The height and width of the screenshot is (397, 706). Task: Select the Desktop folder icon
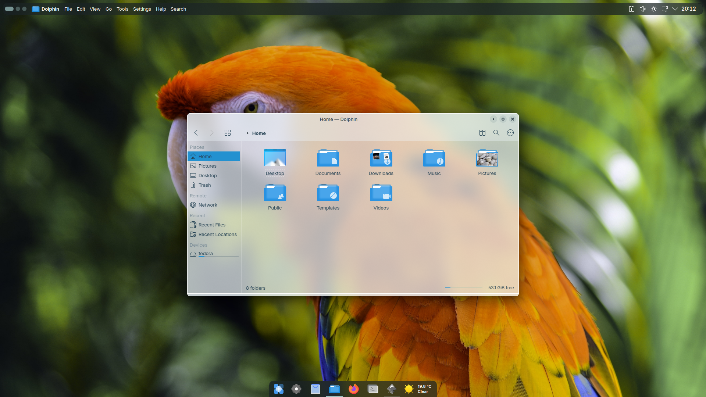pyautogui.click(x=275, y=158)
